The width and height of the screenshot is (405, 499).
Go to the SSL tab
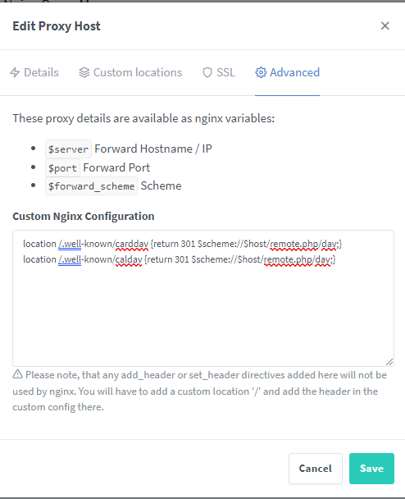point(219,72)
